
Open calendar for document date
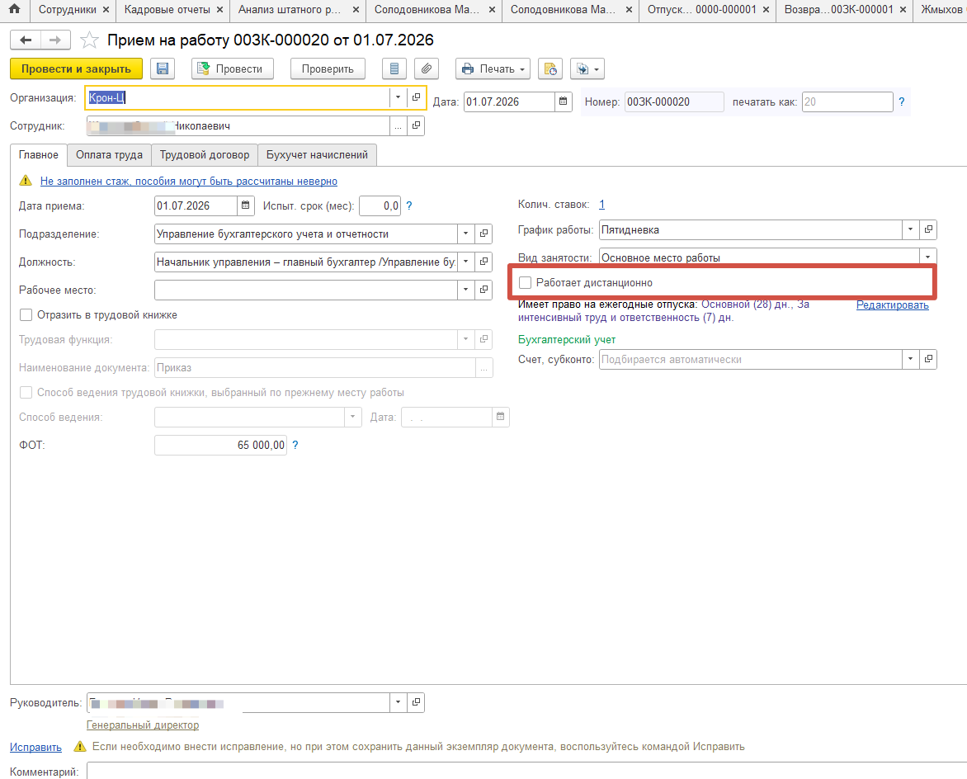point(563,102)
